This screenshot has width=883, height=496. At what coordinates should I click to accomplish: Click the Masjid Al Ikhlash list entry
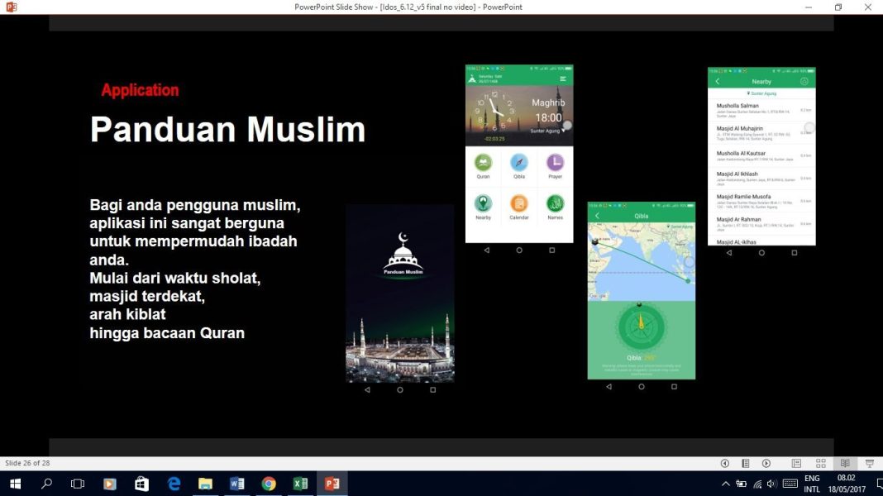761,179
